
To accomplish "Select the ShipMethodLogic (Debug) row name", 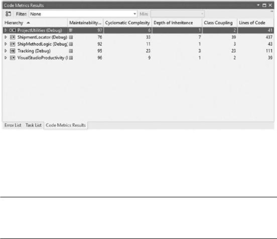I will click(x=42, y=44).
